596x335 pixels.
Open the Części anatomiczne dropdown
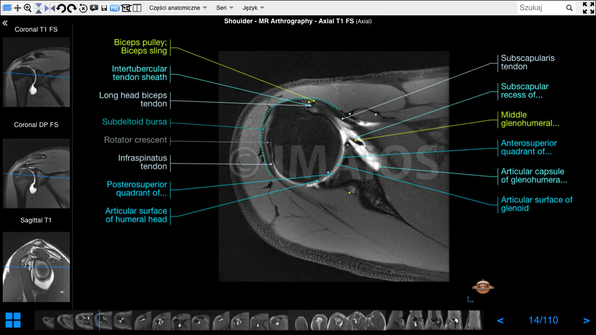click(177, 7)
